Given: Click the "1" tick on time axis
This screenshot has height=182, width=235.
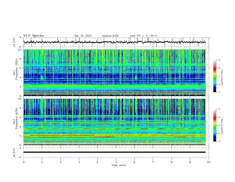Looking at the screenshot, I should click(x=42, y=162).
